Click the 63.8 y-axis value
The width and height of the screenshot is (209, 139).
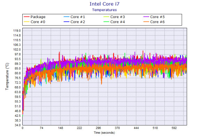click(x=17, y=92)
